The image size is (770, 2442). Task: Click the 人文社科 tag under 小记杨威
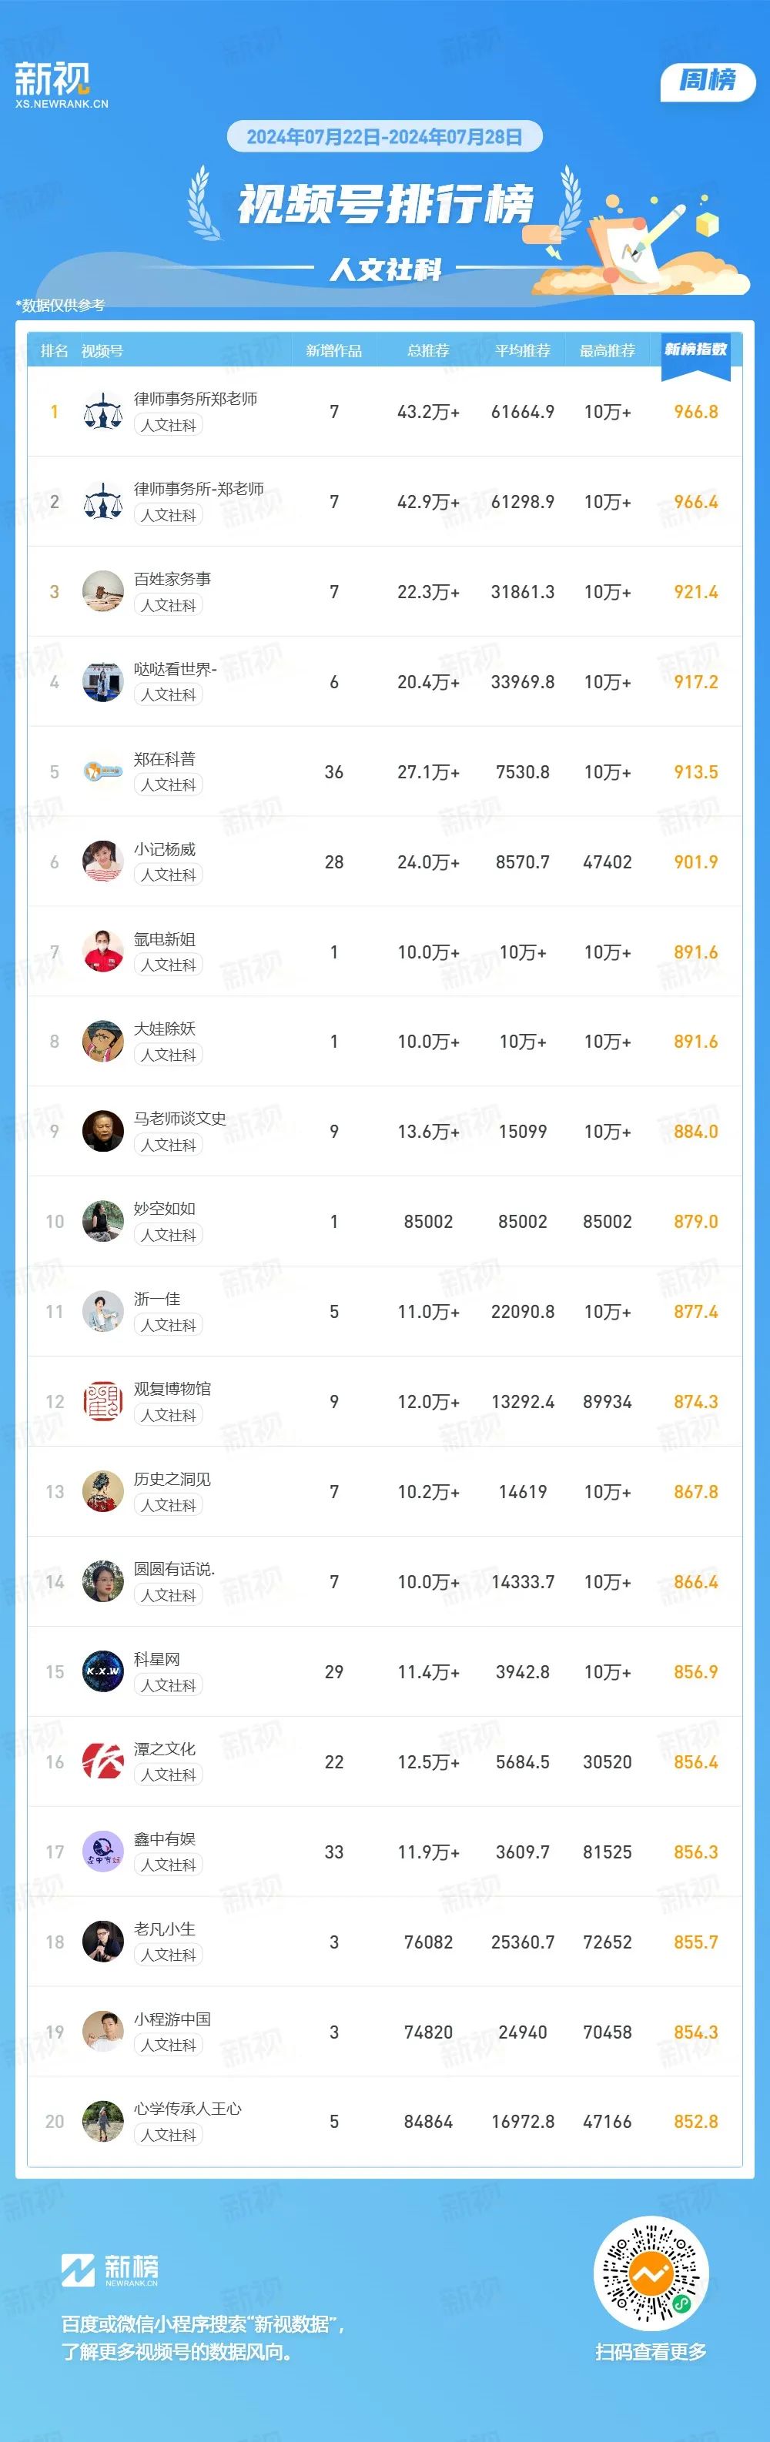[x=169, y=875]
